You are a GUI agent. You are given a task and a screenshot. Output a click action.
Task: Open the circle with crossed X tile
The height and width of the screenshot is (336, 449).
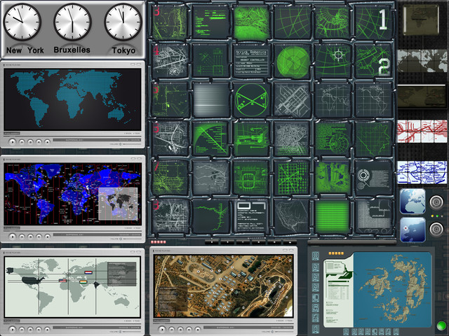point(251,99)
